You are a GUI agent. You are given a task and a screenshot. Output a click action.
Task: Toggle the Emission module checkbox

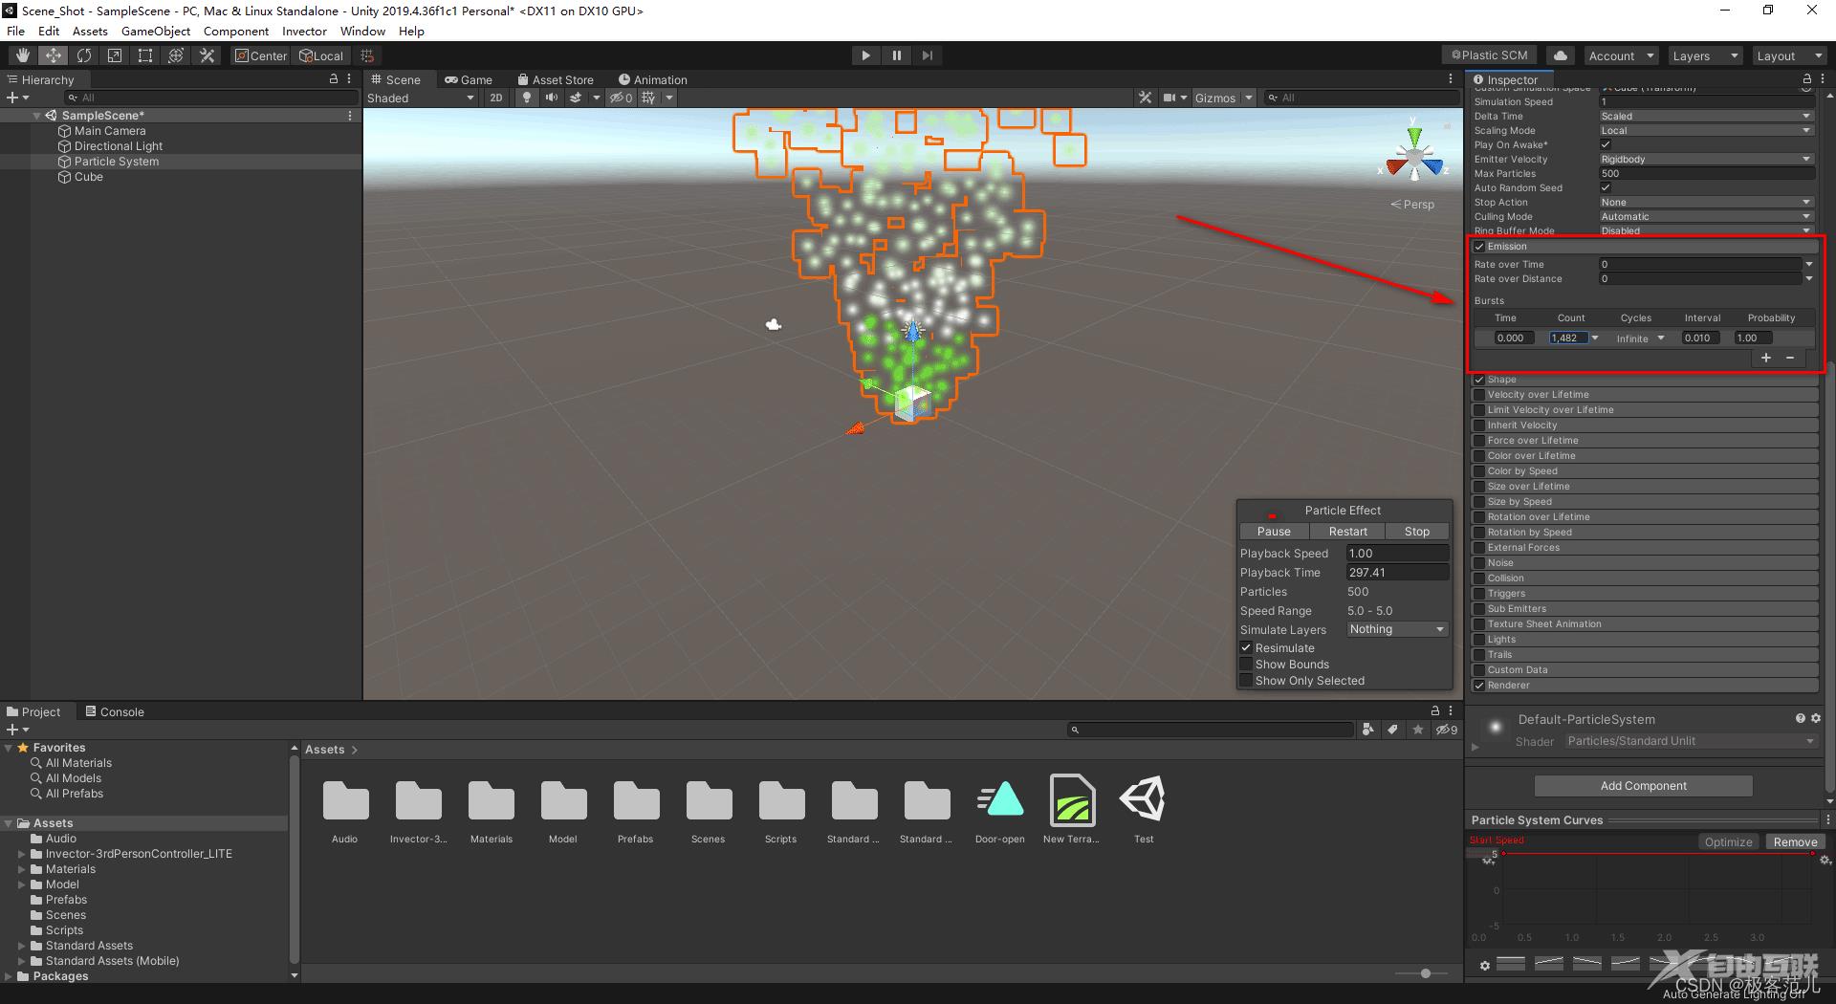1479,247
